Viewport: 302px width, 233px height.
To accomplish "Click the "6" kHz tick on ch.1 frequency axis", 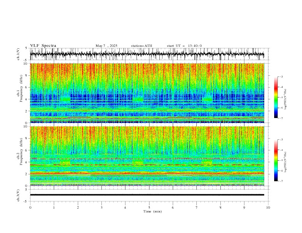I will pyautogui.click(x=26, y=87).
